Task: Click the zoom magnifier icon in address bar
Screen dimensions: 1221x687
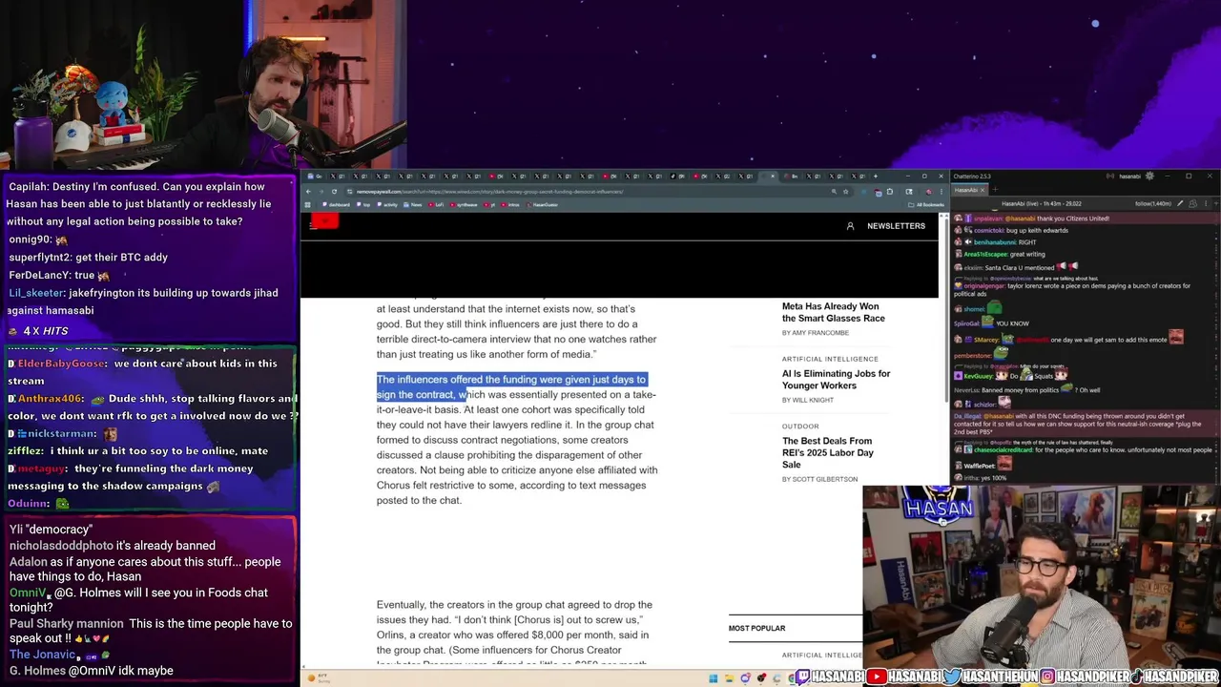Action: pyautogui.click(x=834, y=192)
